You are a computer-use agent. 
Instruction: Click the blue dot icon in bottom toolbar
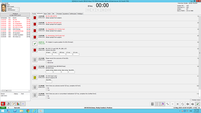pos(23,104)
